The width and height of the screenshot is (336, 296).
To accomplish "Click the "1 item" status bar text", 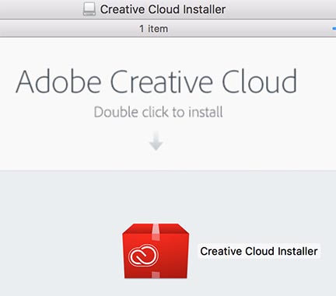I will click(154, 29).
